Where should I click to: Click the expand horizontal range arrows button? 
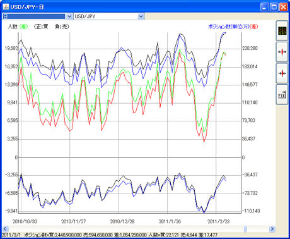click(282, 52)
